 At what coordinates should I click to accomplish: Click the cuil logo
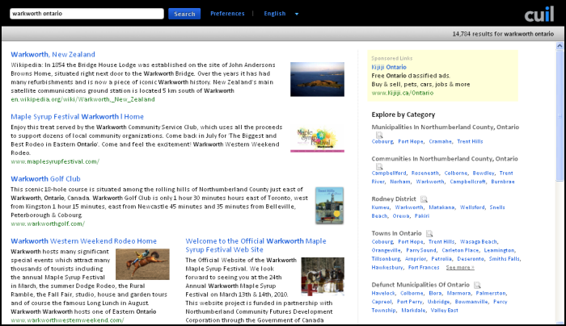tap(539, 14)
